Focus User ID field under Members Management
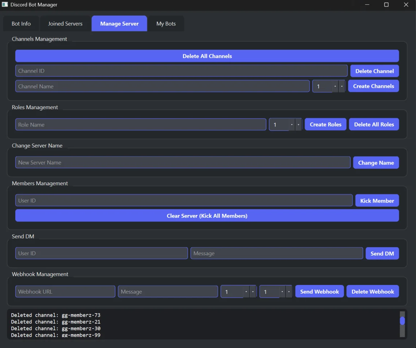Viewport: 416px width, 348px height. click(184, 200)
